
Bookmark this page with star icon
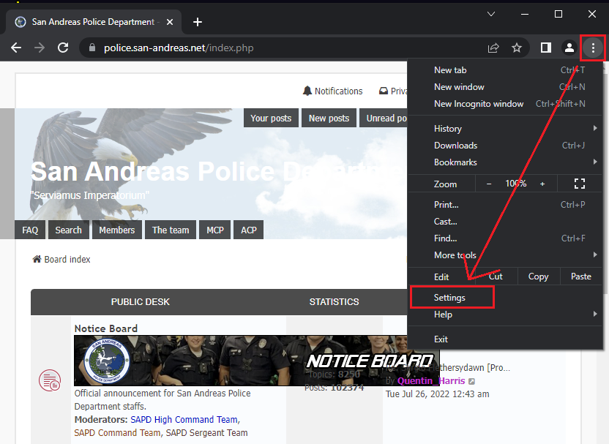517,48
